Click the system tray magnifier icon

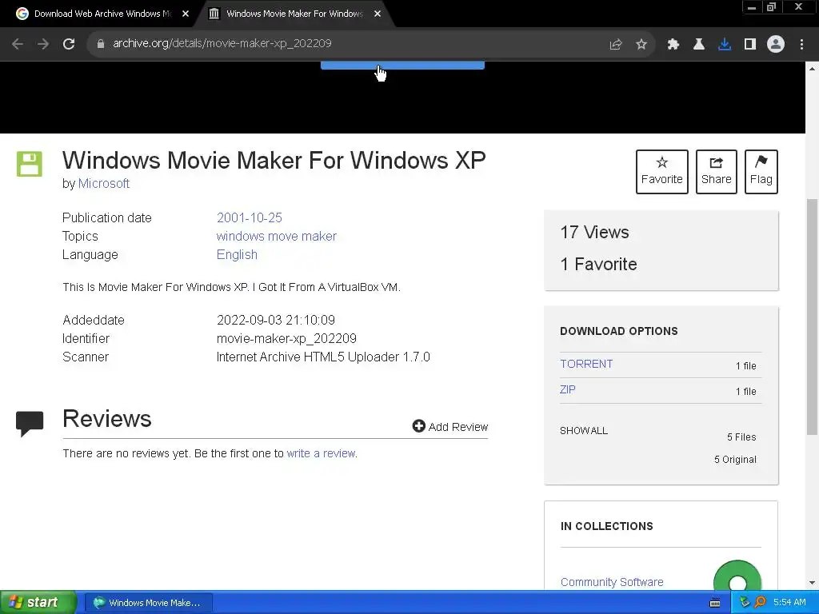pos(760,603)
